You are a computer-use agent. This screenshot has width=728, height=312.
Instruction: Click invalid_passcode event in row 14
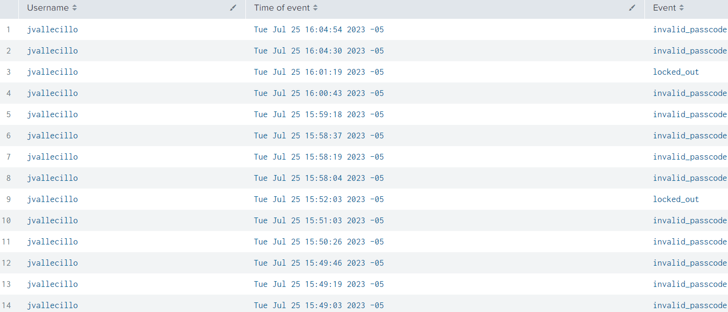pos(690,306)
